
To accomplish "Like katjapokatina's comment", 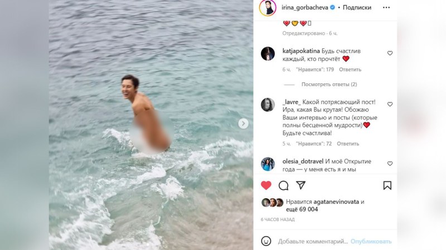I will [390, 53].
